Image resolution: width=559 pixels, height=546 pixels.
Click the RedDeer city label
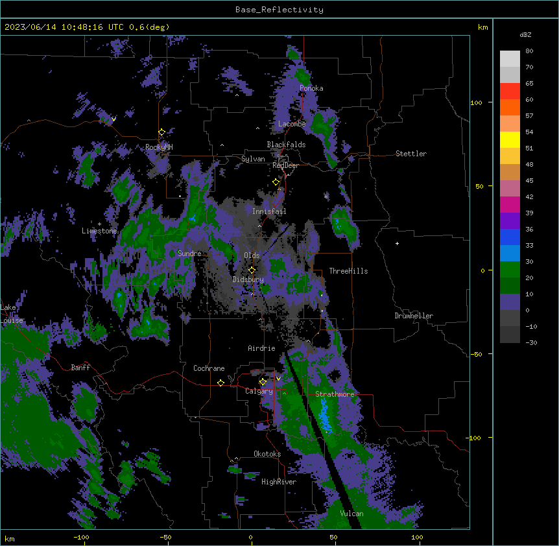285,165
